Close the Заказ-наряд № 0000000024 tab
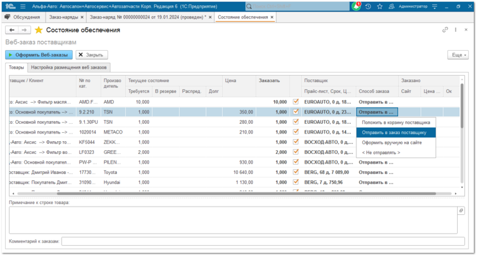Viewport: 477px width, 256px height. point(210,17)
